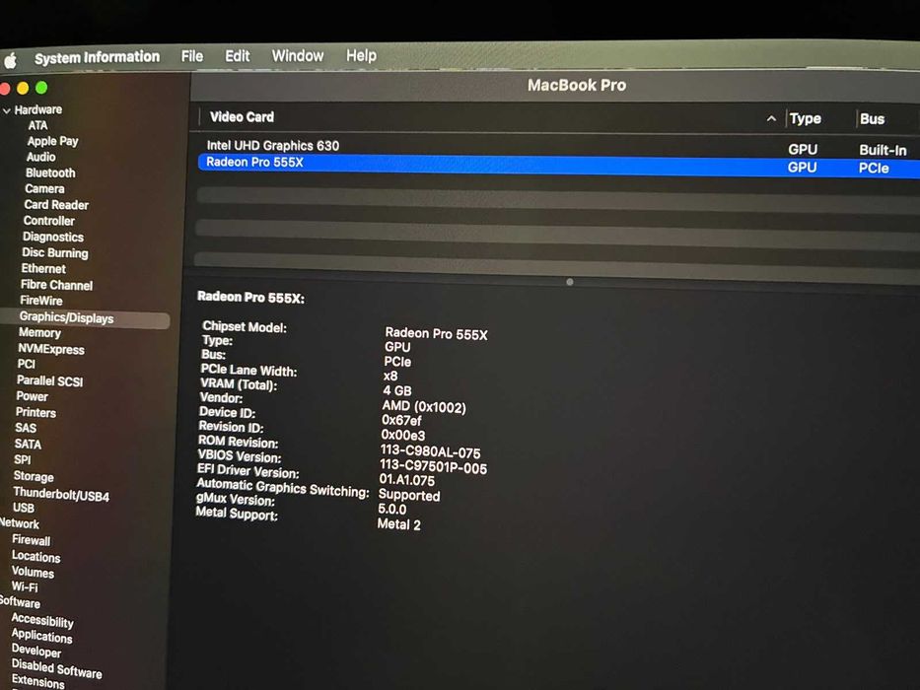
Task: Select PCI in the sidebar
Action: (26, 365)
